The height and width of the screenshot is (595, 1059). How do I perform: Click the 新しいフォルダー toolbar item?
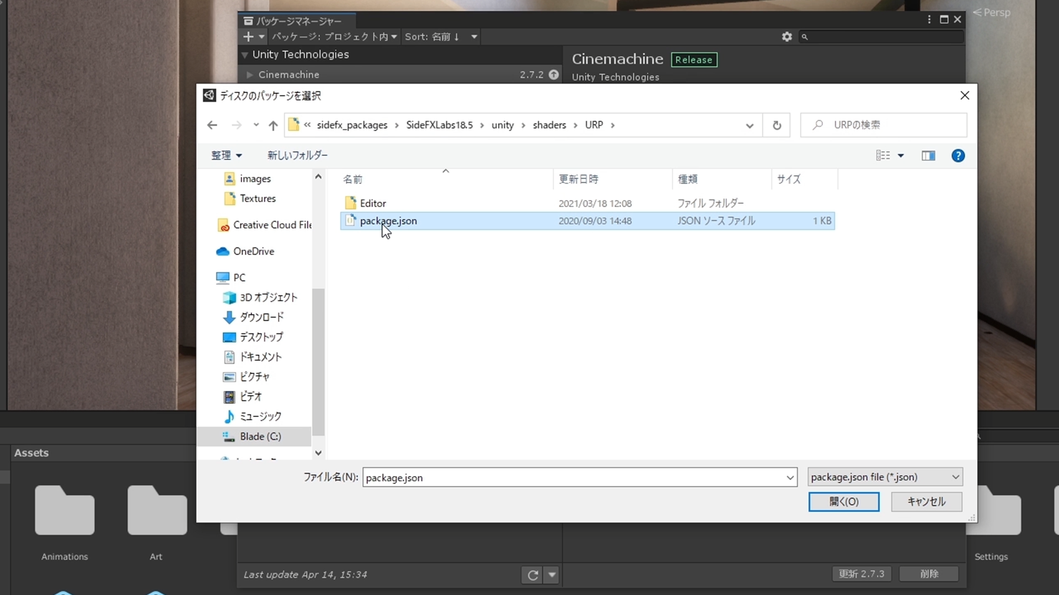[297, 155]
